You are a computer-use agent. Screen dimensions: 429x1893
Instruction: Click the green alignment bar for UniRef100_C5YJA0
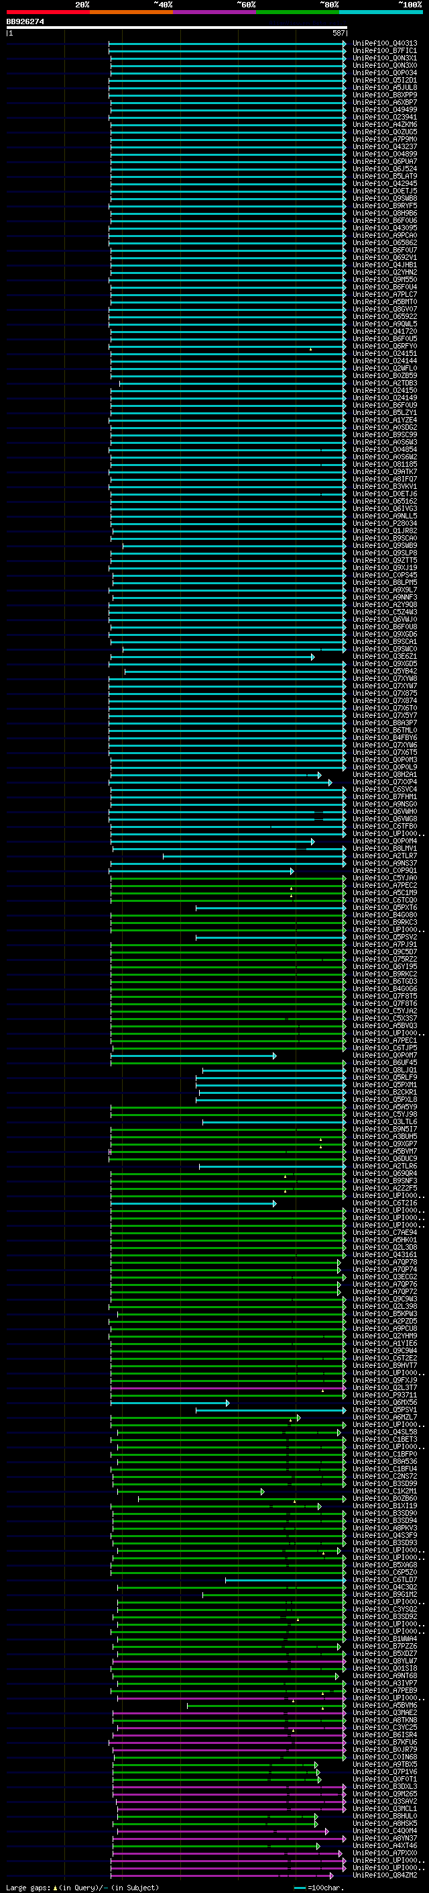(x=228, y=878)
